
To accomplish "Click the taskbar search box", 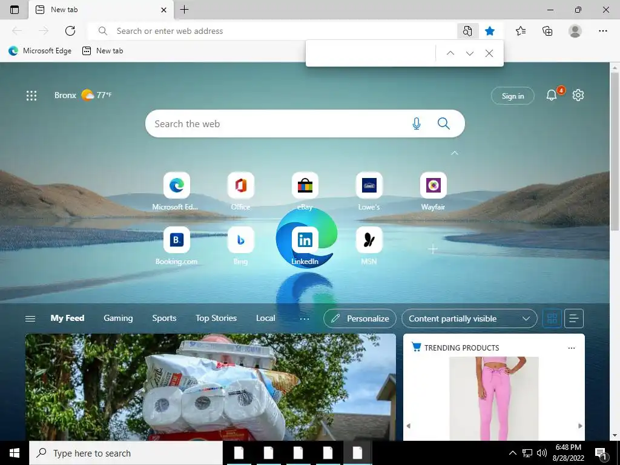I will 126,453.
